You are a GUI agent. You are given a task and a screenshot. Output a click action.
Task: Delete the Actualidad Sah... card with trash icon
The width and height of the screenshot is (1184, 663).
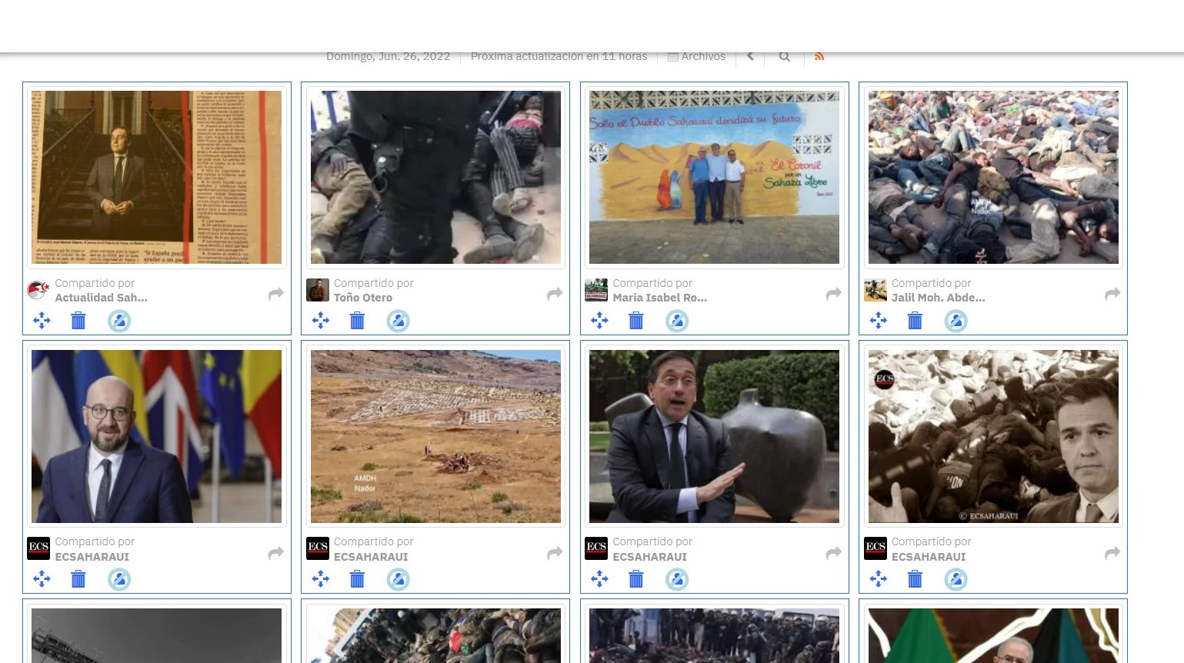pyautogui.click(x=78, y=321)
